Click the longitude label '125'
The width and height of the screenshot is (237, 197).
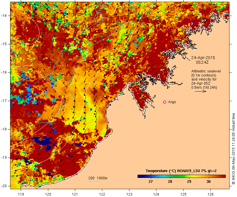pyautogui.click(x=183, y=194)
